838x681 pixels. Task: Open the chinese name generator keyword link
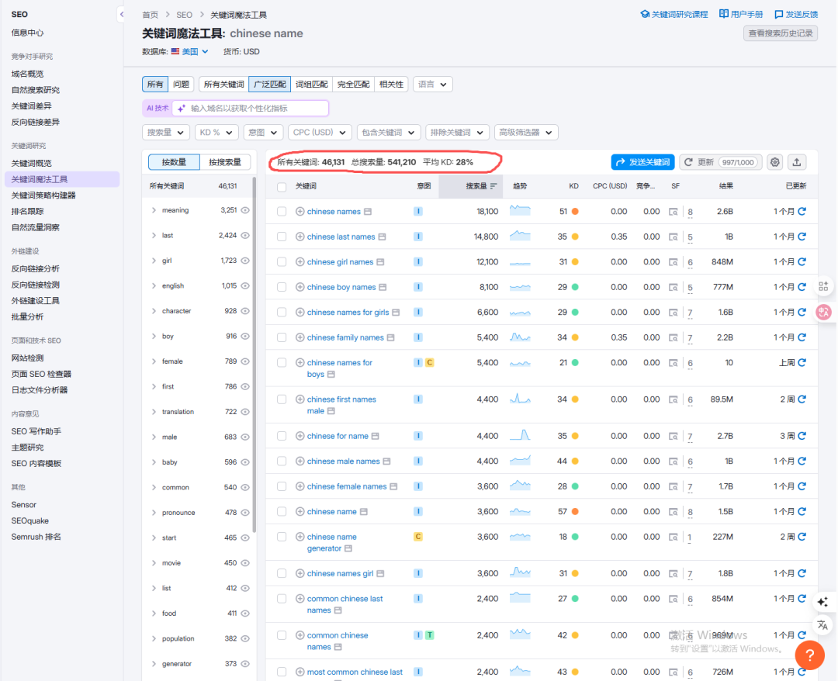331,542
